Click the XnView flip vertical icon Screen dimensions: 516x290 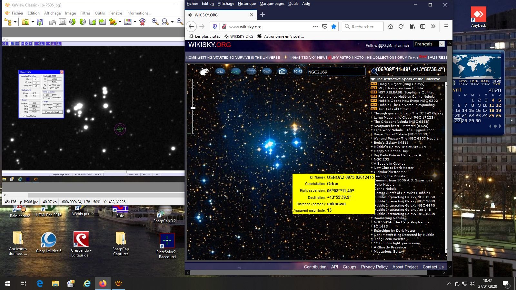point(93,22)
